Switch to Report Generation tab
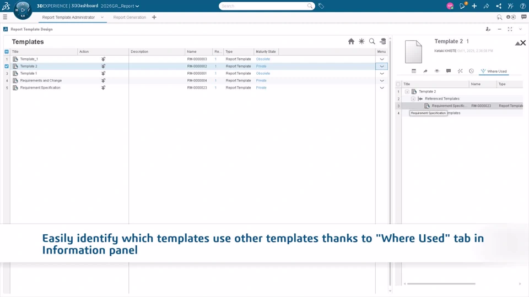The height and width of the screenshot is (297, 529). pos(129,17)
